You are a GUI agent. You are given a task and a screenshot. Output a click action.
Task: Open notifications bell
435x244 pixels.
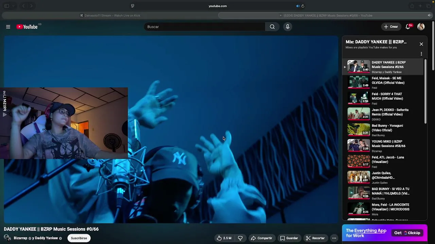click(408, 27)
